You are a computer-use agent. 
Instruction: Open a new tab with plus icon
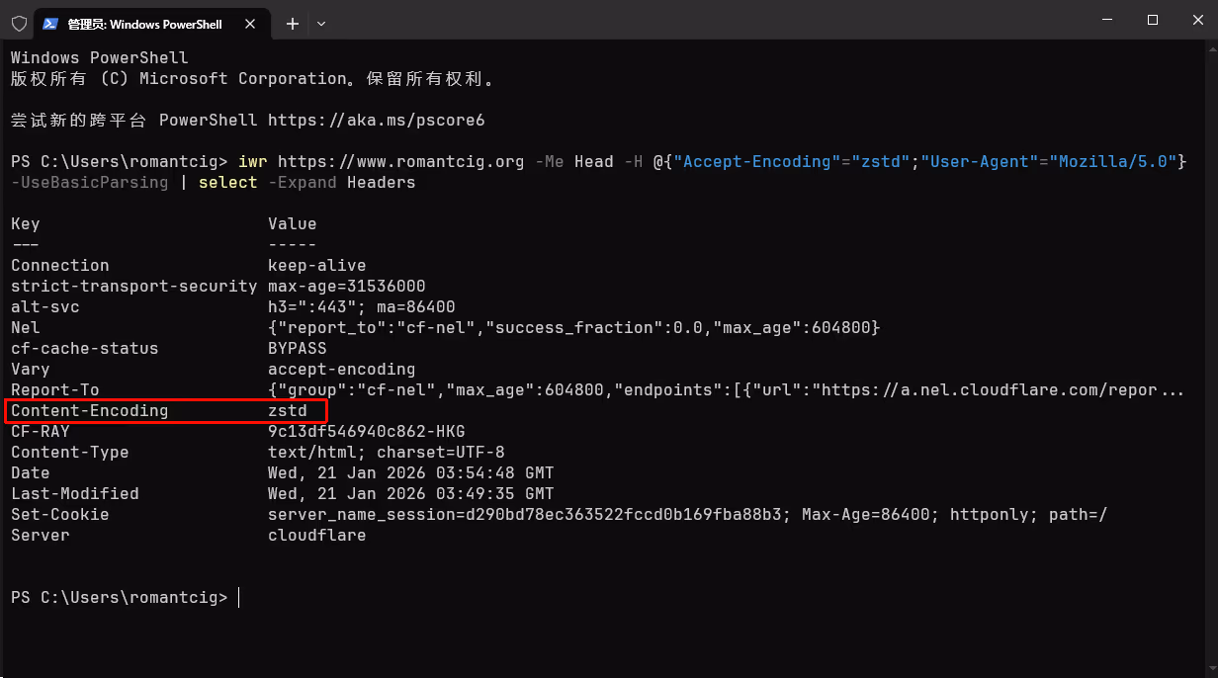point(293,23)
